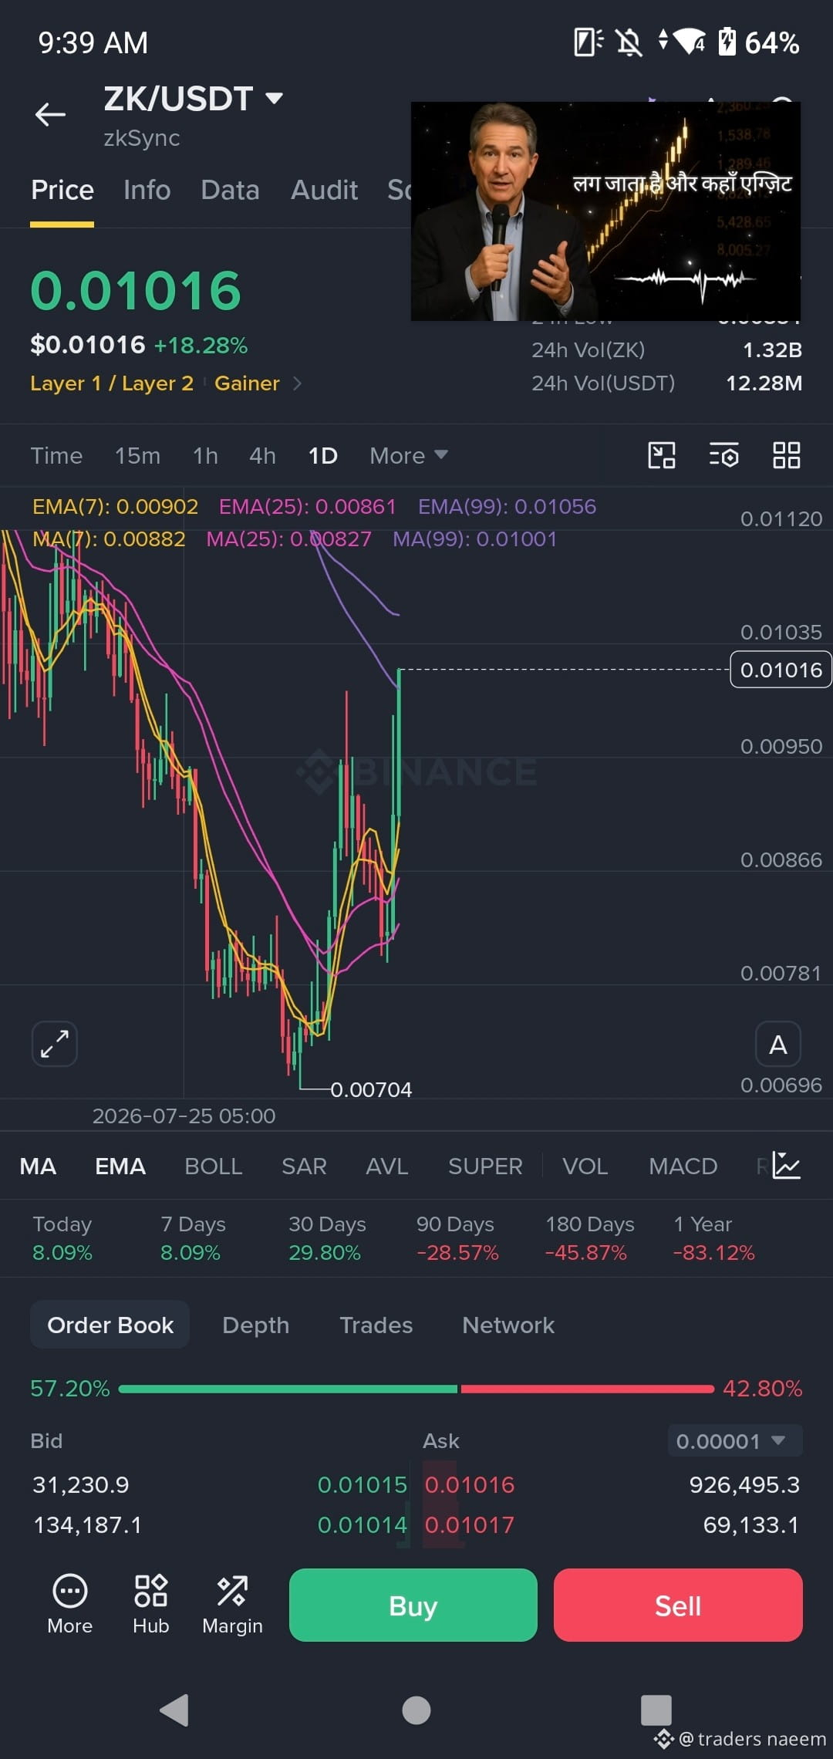The width and height of the screenshot is (833, 1759).
Task: Open the Hub icon
Action: coord(150,1605)
